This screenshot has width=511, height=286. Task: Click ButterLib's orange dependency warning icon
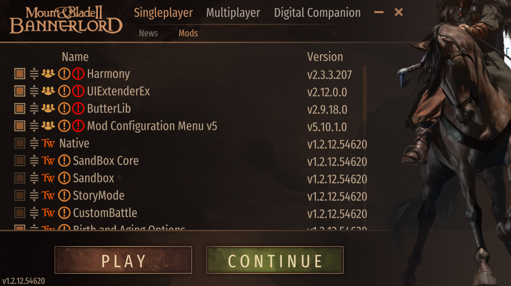coord(64,108)
